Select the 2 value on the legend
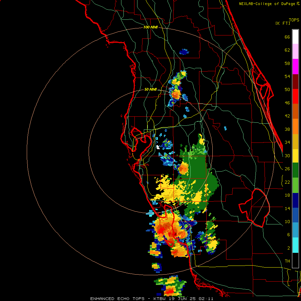Image resolution: width=301 pixels, height=301 pixels. click(x=288, y=248)
